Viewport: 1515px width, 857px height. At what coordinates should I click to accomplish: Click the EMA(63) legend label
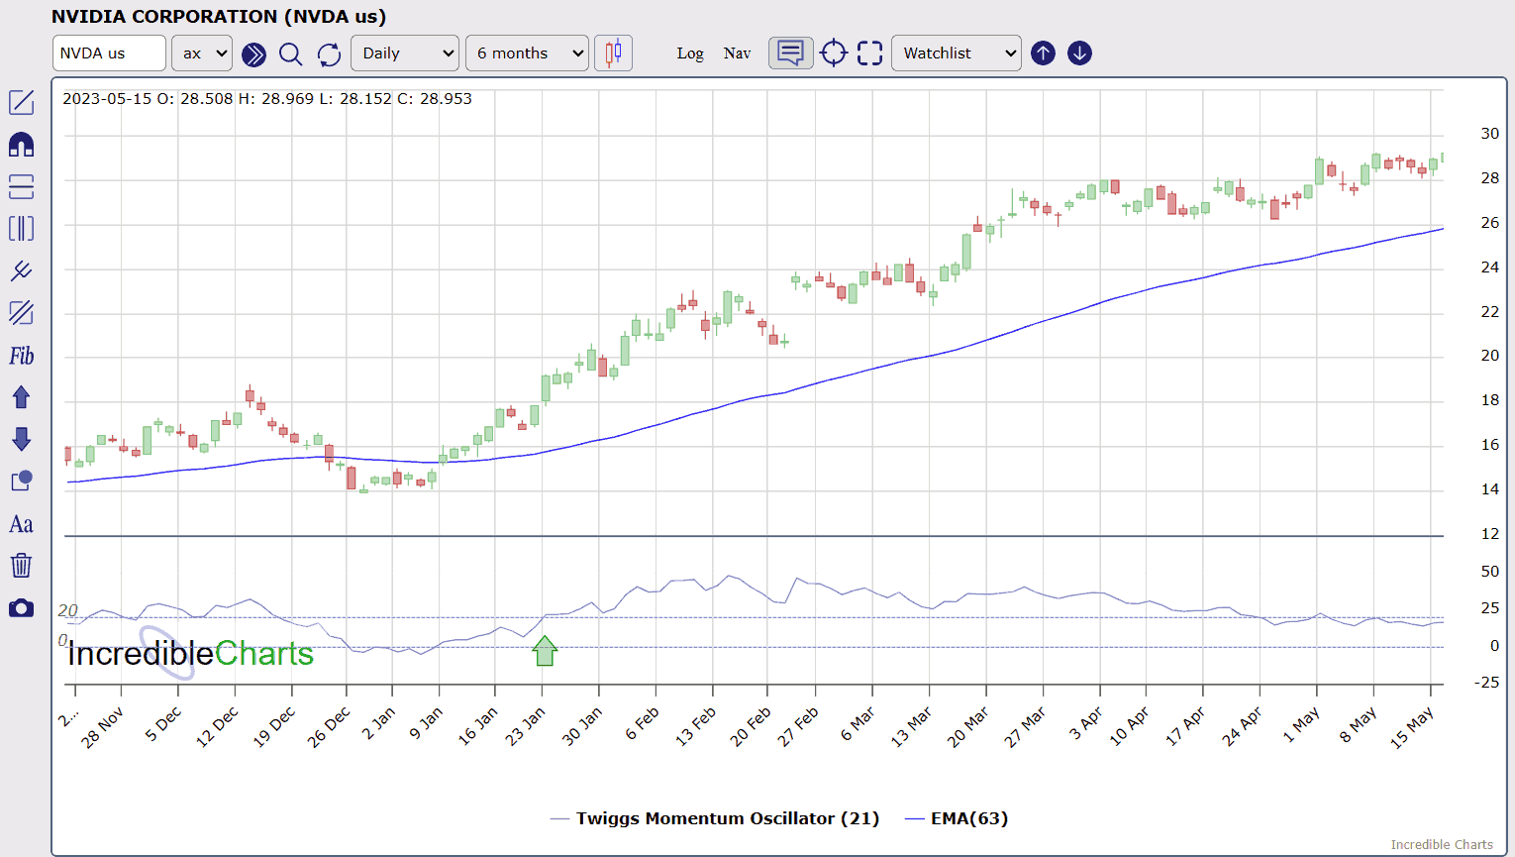pyautogui.click(x=957, y=818)
